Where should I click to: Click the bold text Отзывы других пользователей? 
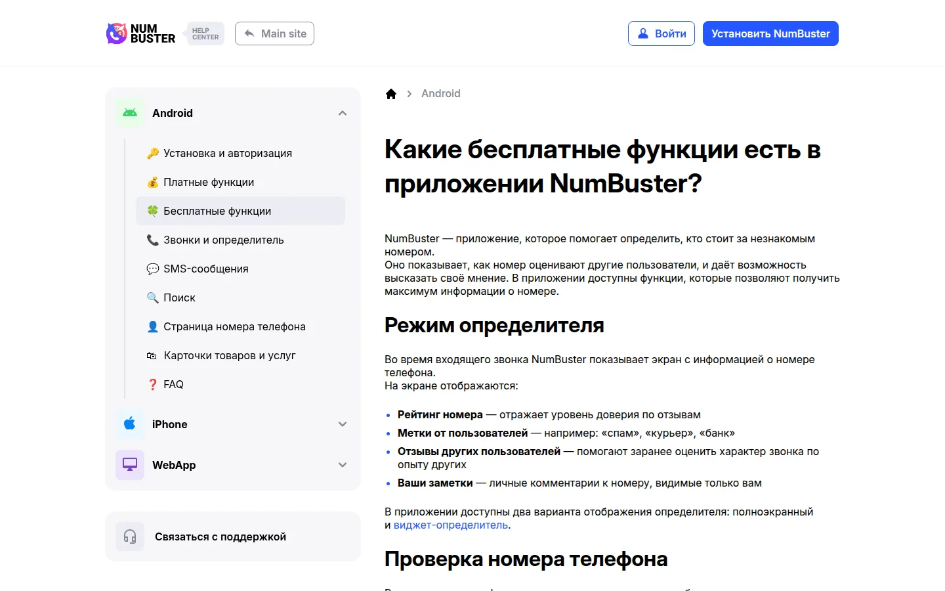point(479,451)
